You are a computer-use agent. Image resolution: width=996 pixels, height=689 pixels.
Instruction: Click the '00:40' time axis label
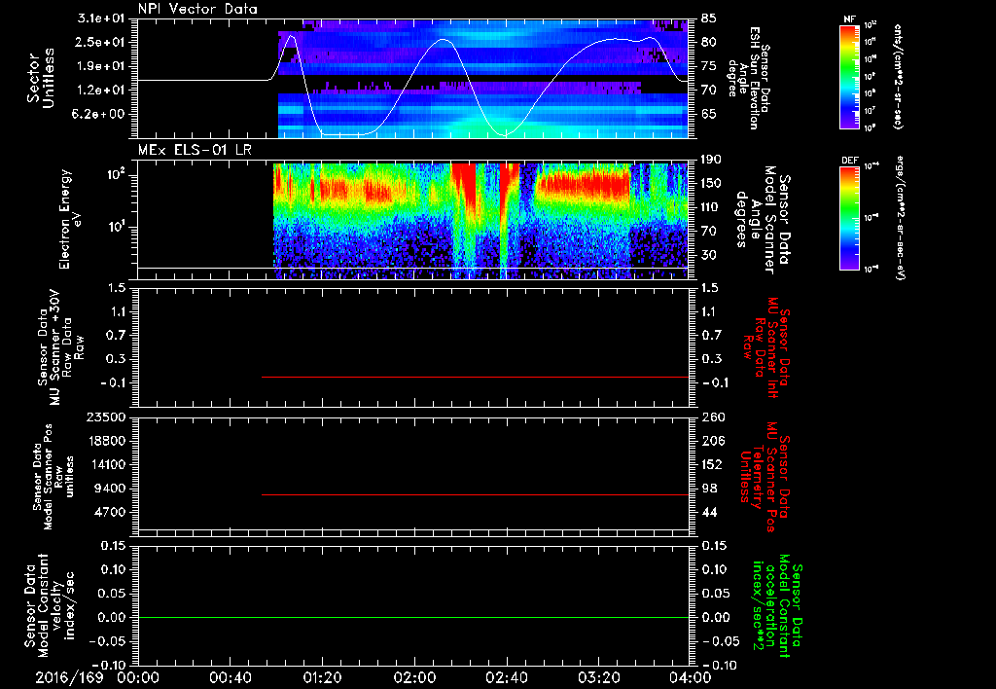pos(230,677)
